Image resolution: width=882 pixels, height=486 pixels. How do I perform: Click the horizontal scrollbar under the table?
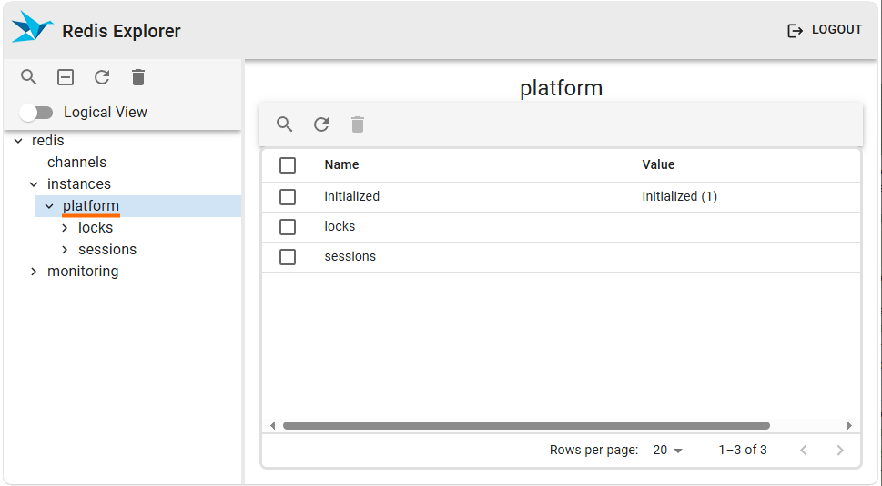point(526,425)
